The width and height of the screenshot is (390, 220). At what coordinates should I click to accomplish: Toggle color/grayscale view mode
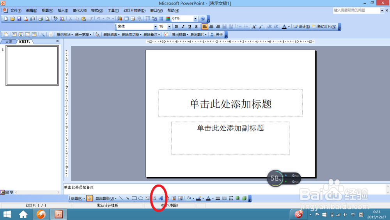click(x=168, y=19)
